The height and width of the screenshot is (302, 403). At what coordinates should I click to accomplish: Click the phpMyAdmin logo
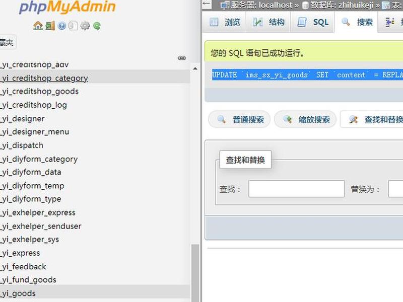click(68, 7)
